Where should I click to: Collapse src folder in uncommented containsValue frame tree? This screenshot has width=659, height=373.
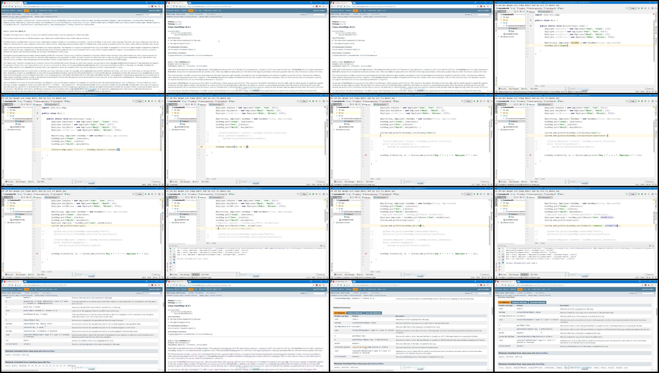[x=501, y=116]
